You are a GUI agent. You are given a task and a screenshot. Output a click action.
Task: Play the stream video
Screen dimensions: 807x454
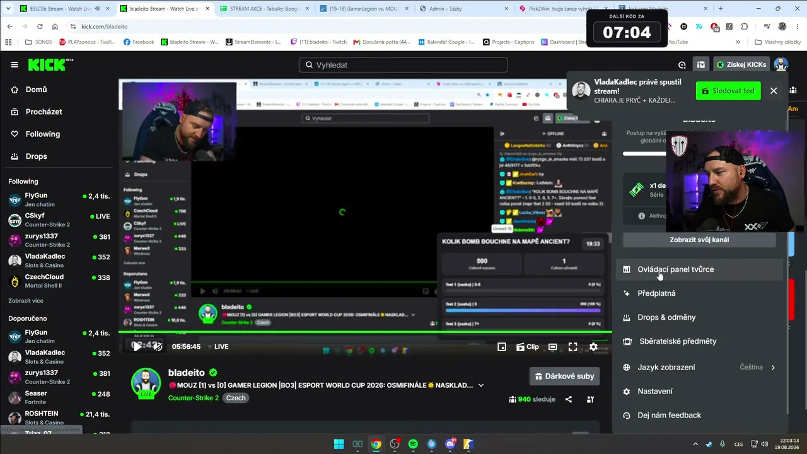coord(137,346)
